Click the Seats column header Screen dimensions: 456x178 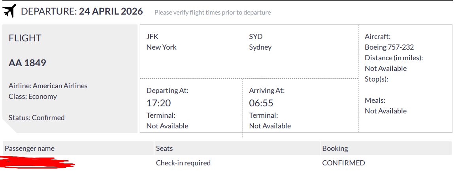164,148
